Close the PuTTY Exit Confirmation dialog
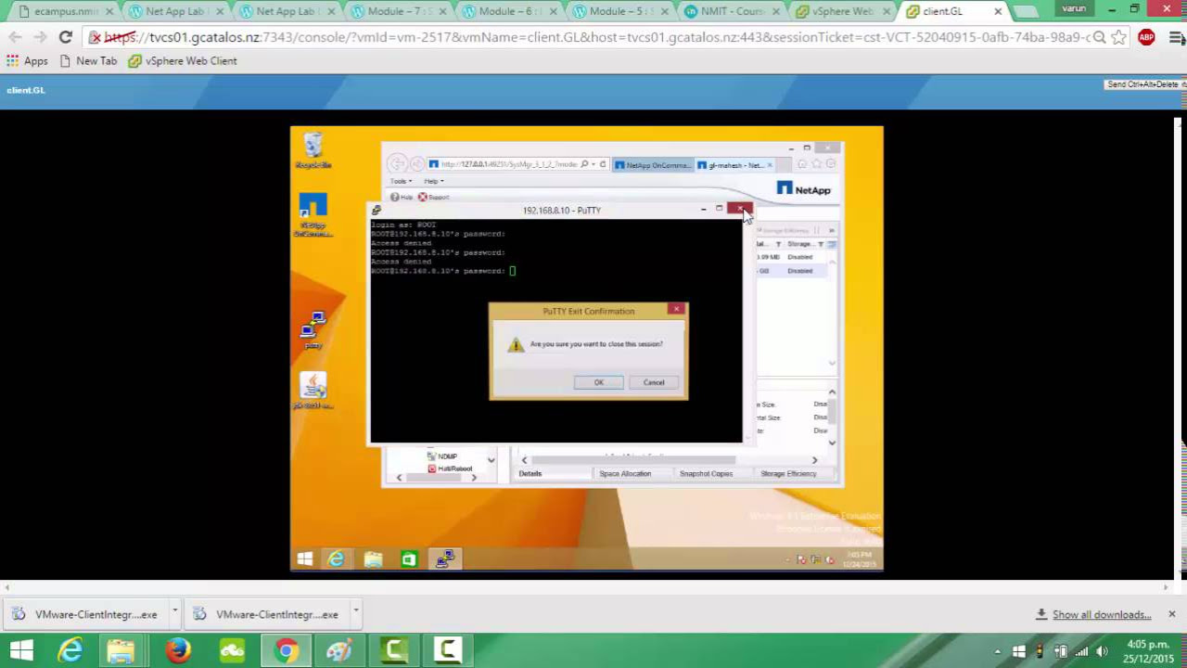 [676, 309]
